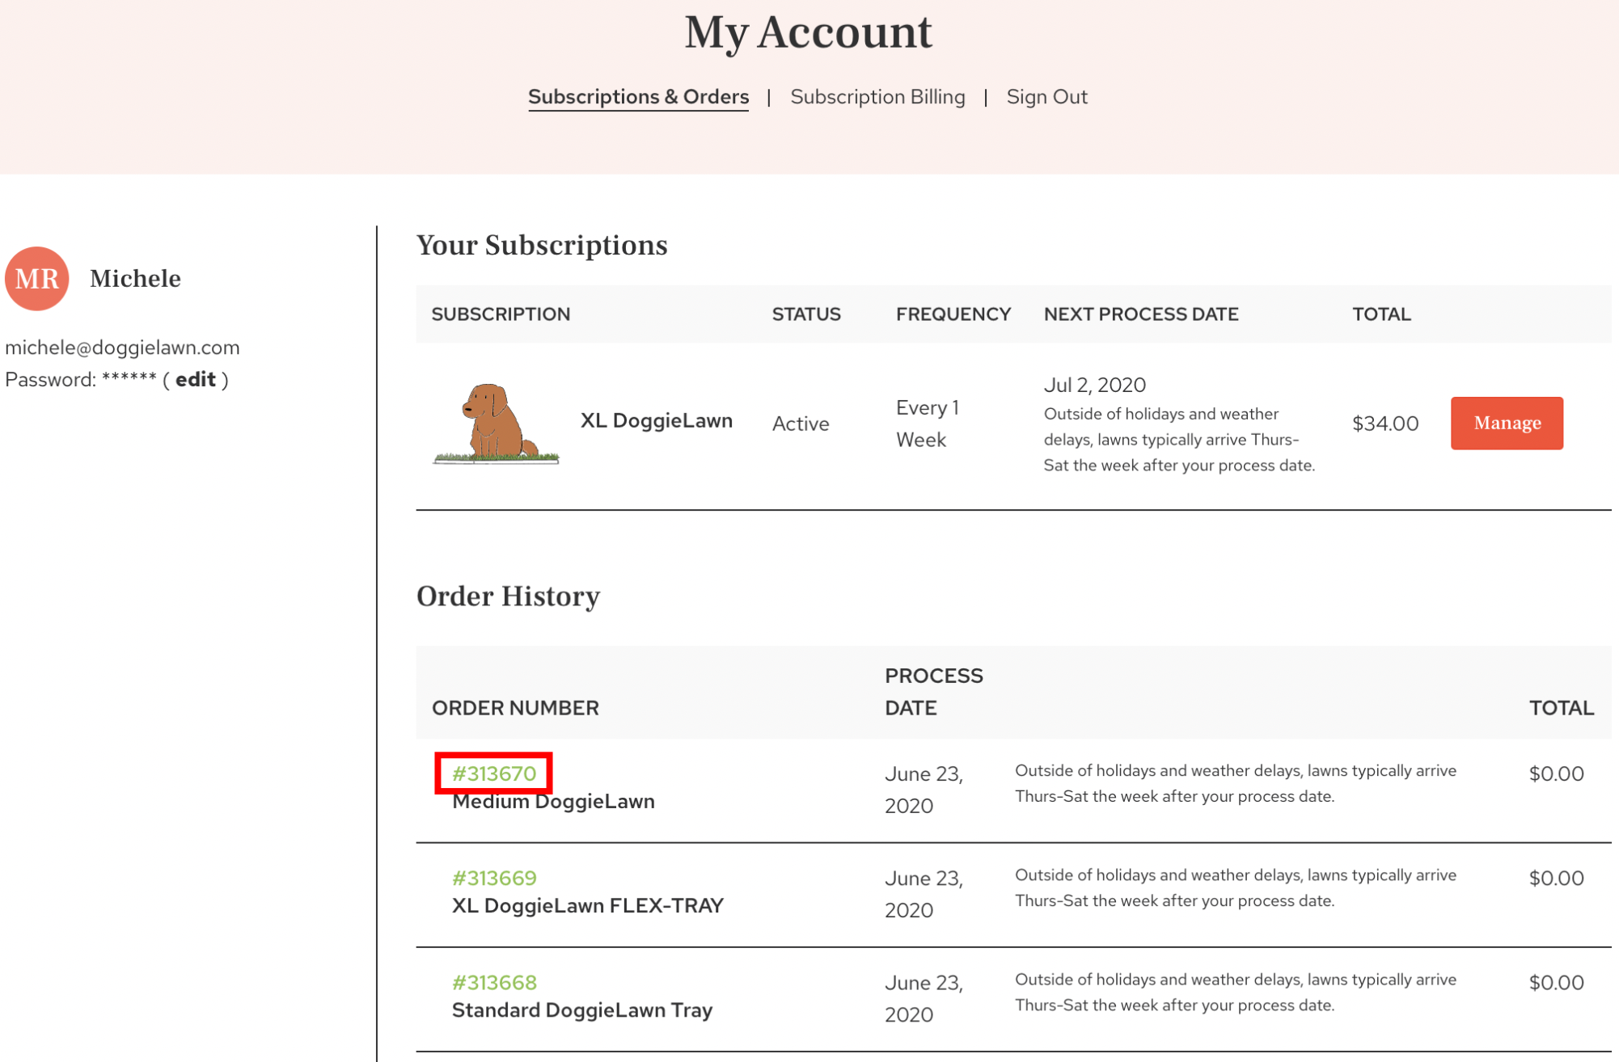This screenshot has height=1062, width=1619.
Task: Click the Your Subscriptions heading
Action: pyautogui.click(x=541, y=246)
